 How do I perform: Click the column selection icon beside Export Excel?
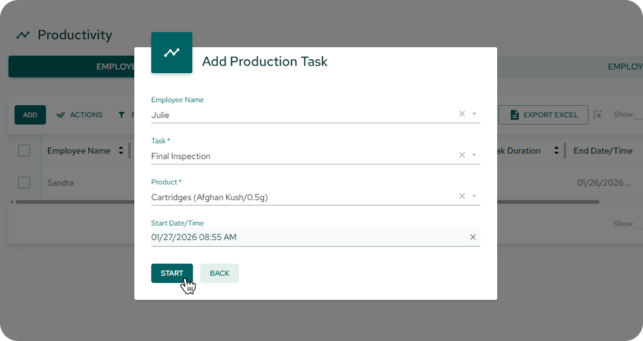pyautogui.click(x=598, y=115)
